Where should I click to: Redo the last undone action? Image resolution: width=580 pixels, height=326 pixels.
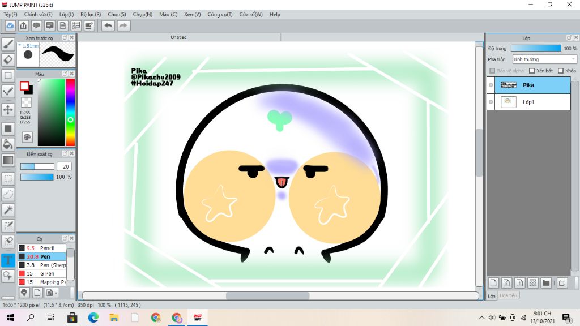point(123,25)
